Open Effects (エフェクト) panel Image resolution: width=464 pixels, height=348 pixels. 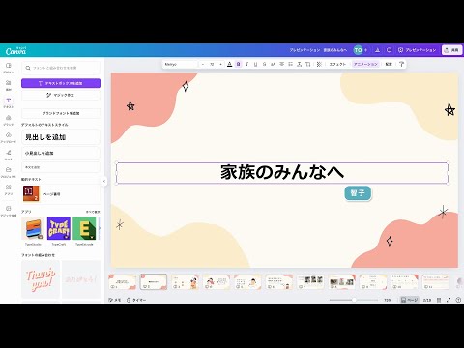point(337,64)
